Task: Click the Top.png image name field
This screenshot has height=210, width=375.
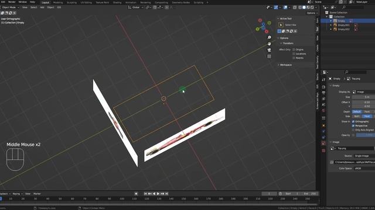Action: [x=355, y=148]
